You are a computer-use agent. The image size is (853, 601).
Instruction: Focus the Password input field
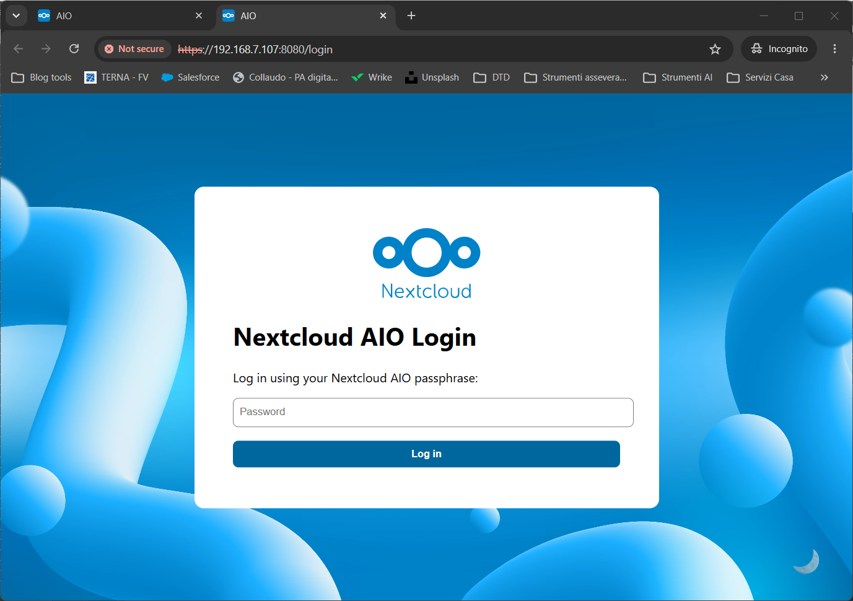pos(433,413)
